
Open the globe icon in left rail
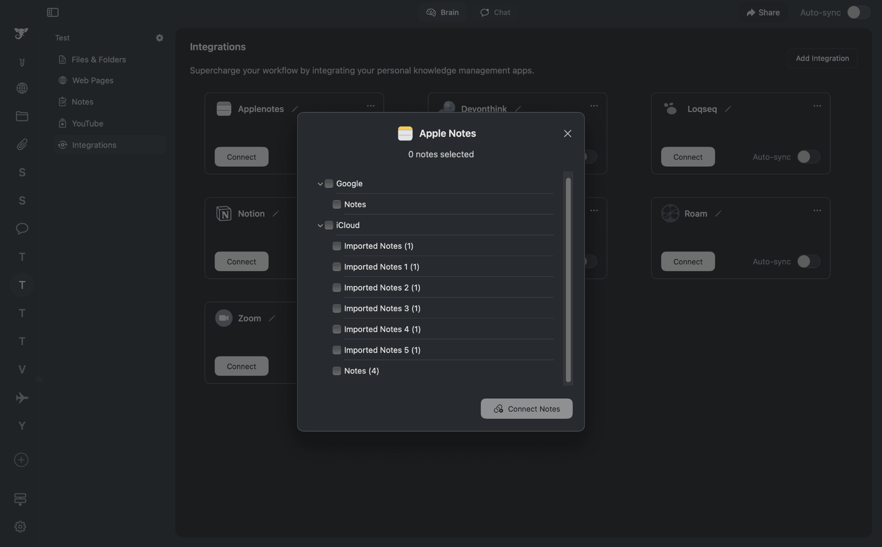[22, 88]
